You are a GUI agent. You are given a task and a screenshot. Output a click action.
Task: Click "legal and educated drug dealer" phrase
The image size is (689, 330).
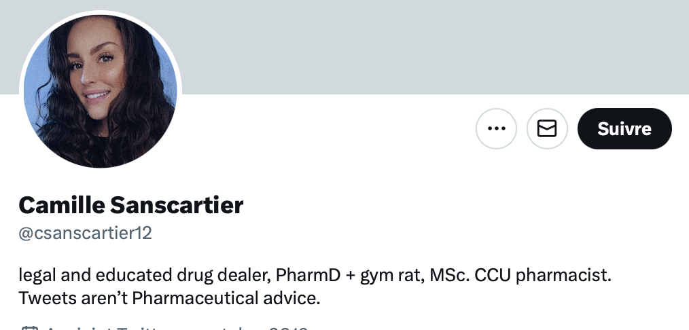[x=145, y=276]
